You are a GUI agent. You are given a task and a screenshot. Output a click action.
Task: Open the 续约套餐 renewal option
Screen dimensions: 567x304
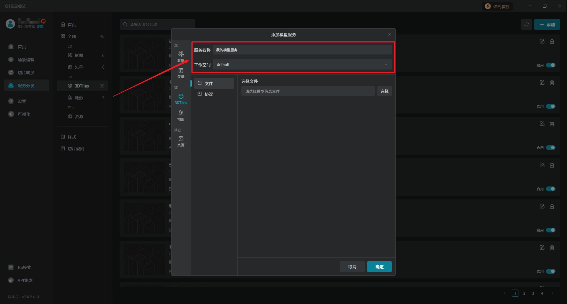pos(498,6)
